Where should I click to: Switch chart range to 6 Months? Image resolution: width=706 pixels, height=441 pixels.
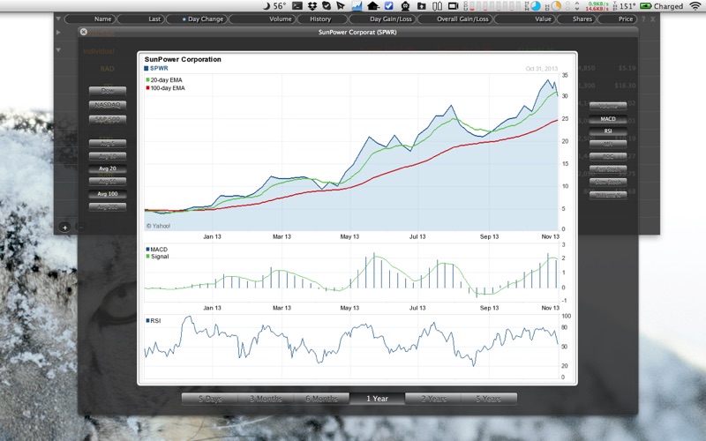[x=321, y=399]
